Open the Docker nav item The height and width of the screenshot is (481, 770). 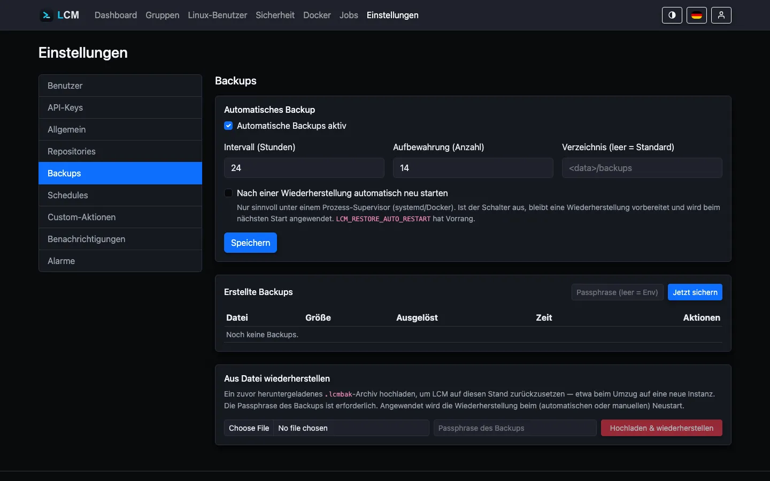(x=317, y=15)
